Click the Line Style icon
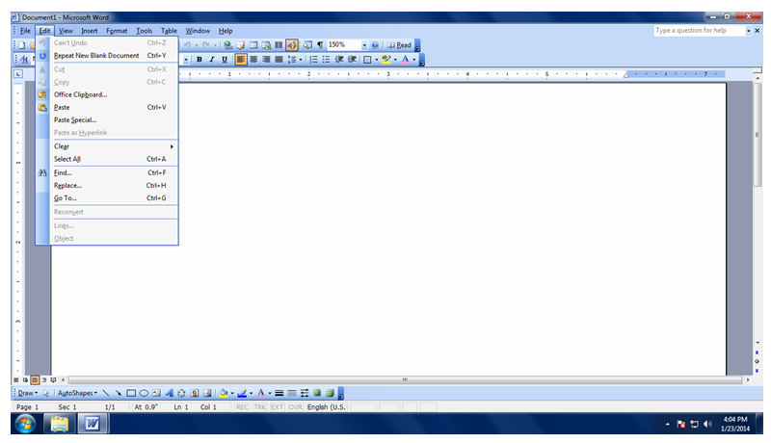This screenshot has width=771, height=443. [x=279, y=393]
